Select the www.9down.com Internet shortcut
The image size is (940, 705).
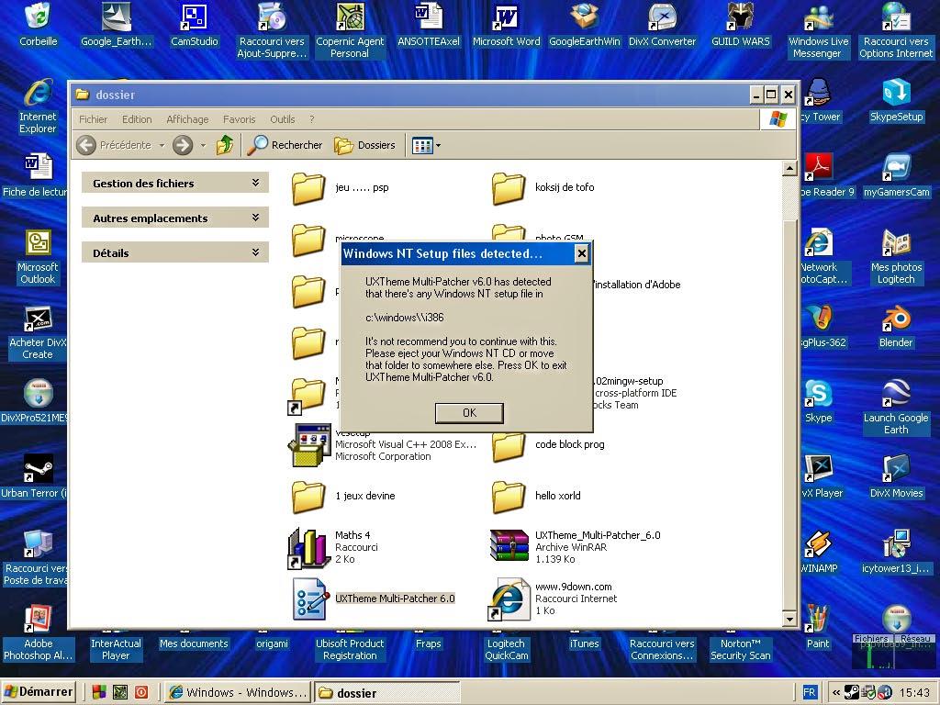[x=552, y=599]
